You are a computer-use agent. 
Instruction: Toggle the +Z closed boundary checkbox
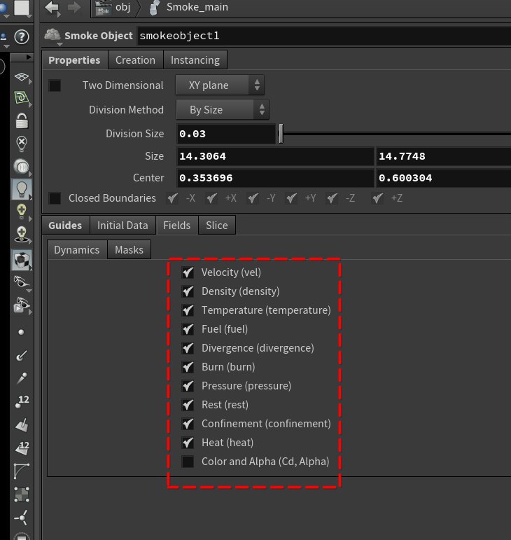click(x=377, y=198)
